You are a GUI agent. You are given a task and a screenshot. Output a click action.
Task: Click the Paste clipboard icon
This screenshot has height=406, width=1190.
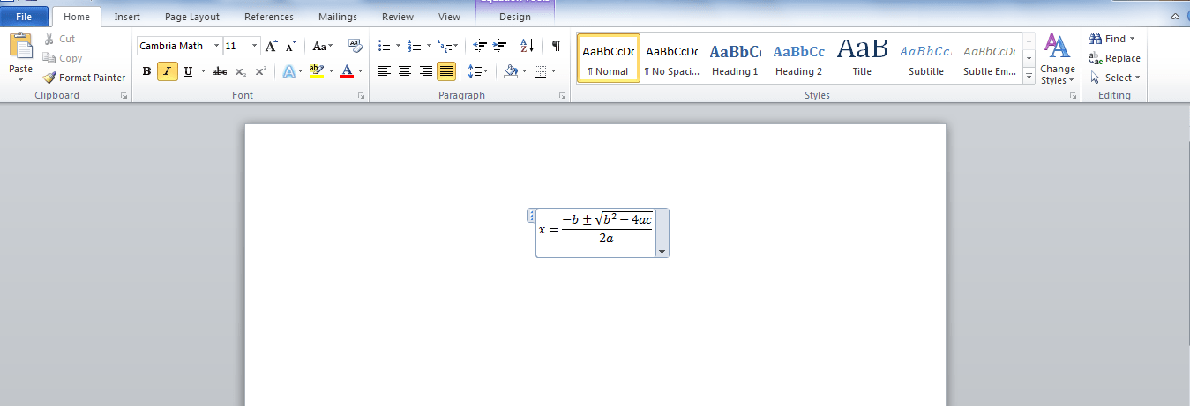[20, 47]
